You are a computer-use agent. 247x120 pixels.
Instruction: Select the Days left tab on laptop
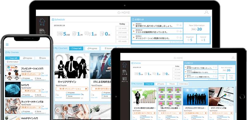[76, 48]
